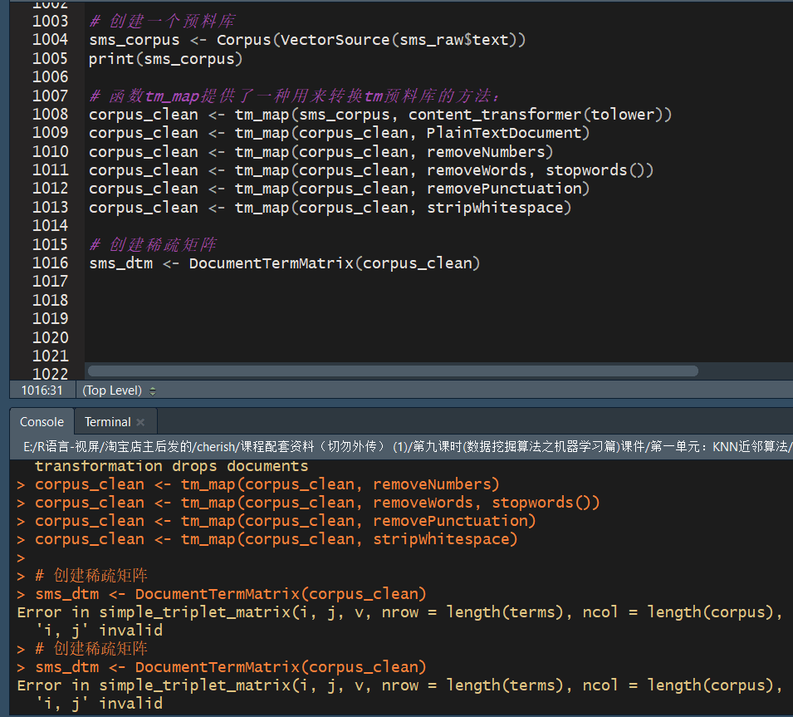The width and height of the screenshot is (793, 717).
Task: Click line number 1016 in the gutter
Action: tap(50, 263)
